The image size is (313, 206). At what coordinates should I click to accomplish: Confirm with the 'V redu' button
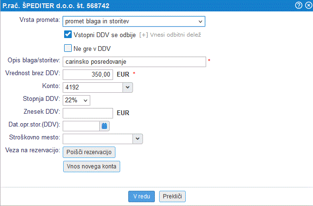pyautogui.click(x=142, y=196)
